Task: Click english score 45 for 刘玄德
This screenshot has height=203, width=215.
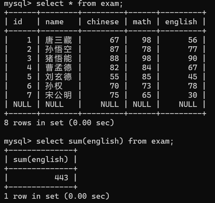Action: click(x=193, y=77)
